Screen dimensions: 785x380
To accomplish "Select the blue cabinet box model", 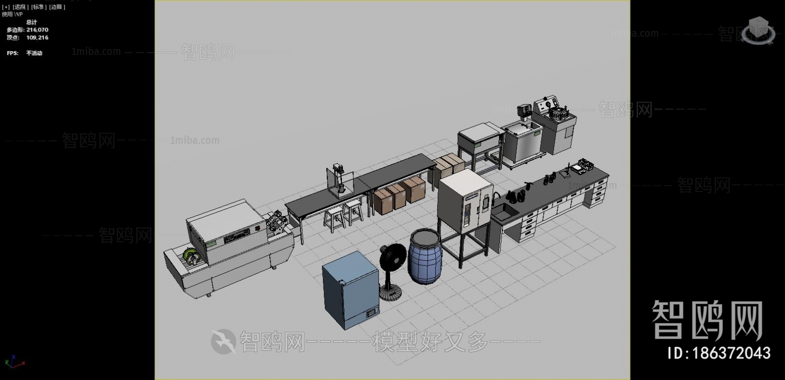I will 351,290.
